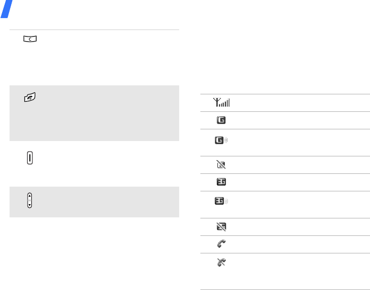Select the call-in-progress handset icon

(x=221, y=244)
